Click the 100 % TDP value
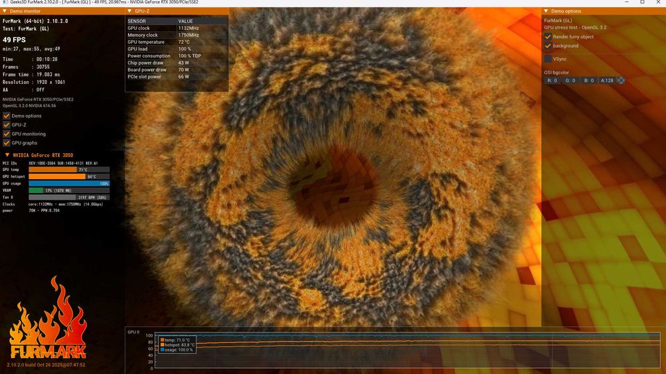This screenshot has width=666, height=374. coord(189,56)
